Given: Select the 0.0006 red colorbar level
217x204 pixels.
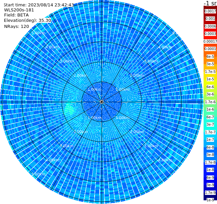Looking at the screenshot, I should [x=210, y=26].
